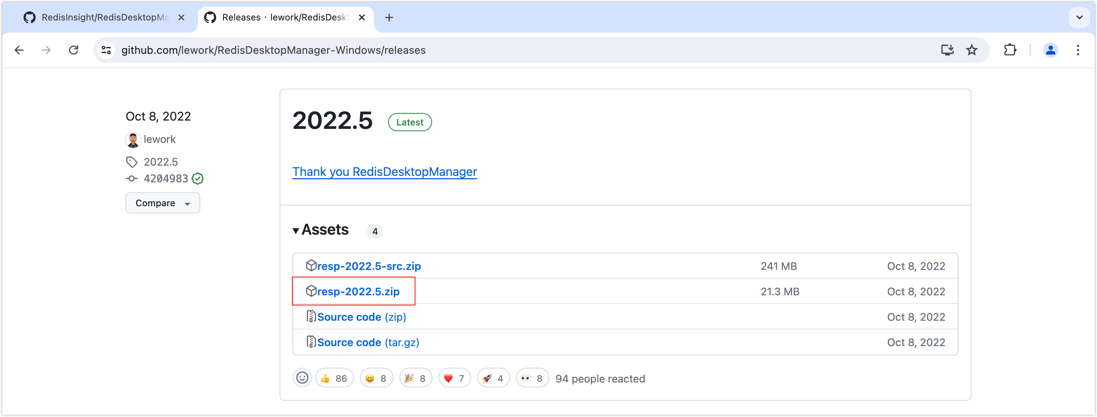
Task: Toggle the laugh reaction
Action: (376, 378)
